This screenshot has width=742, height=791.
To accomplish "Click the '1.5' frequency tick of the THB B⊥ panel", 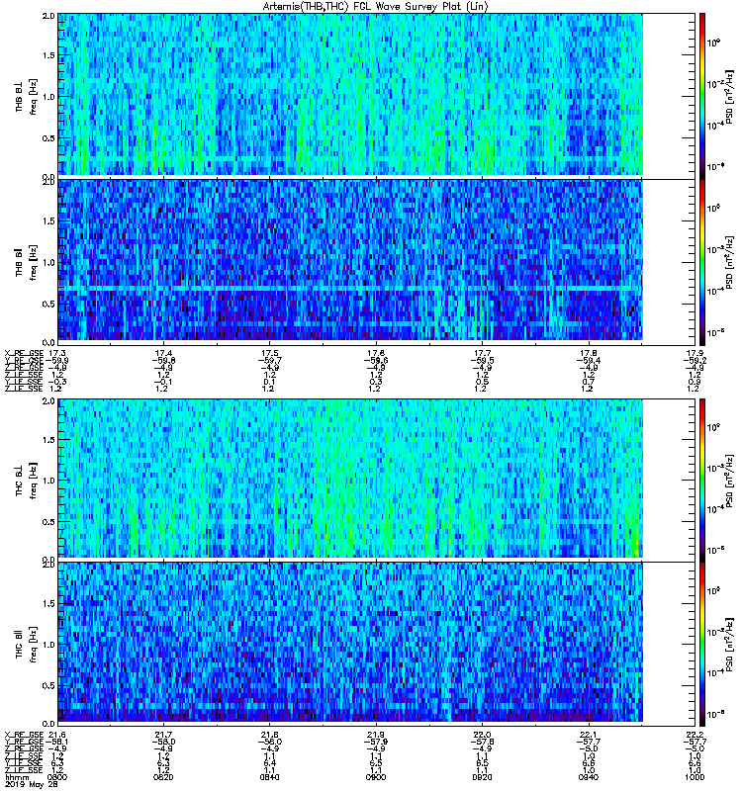I will pos(48,55).
